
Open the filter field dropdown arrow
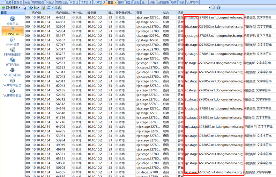210,8
